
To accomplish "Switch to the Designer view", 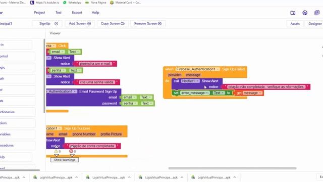I will 314,24.
